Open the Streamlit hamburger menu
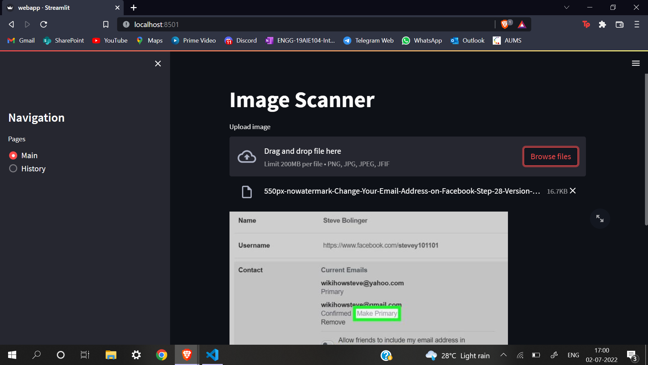Screen dimensions: 648x365 635,63
